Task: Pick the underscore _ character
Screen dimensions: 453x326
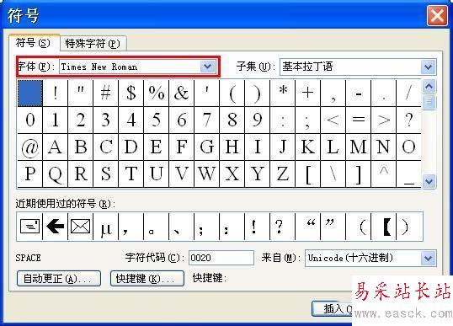Action: click(409, 174)
